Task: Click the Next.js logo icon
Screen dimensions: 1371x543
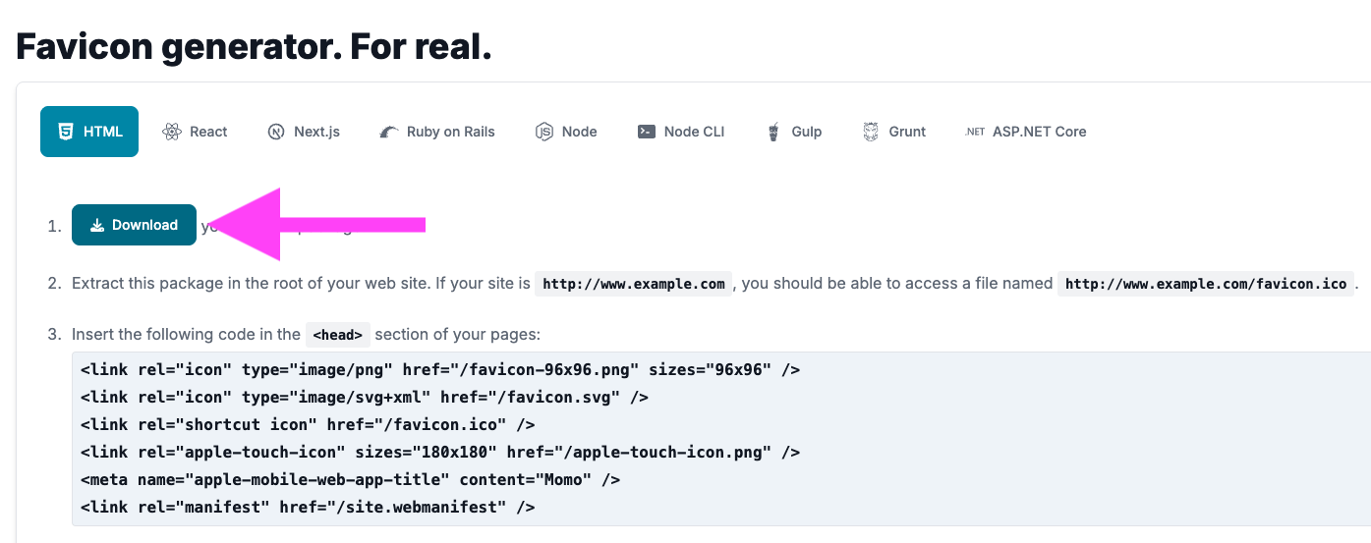Action: click(276, 132)
